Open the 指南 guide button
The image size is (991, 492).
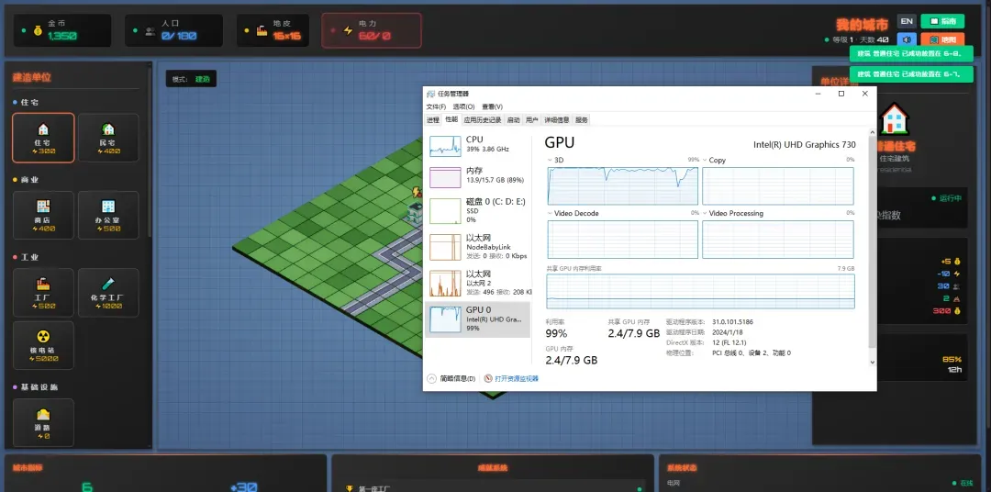942,21
